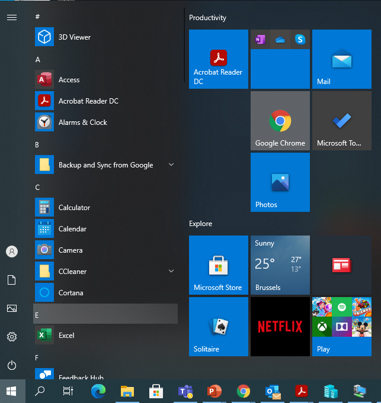The width and height of the screenshot is (381, 403).
Task: Click the Start button on the taskbar
Action: coord(12,391)
